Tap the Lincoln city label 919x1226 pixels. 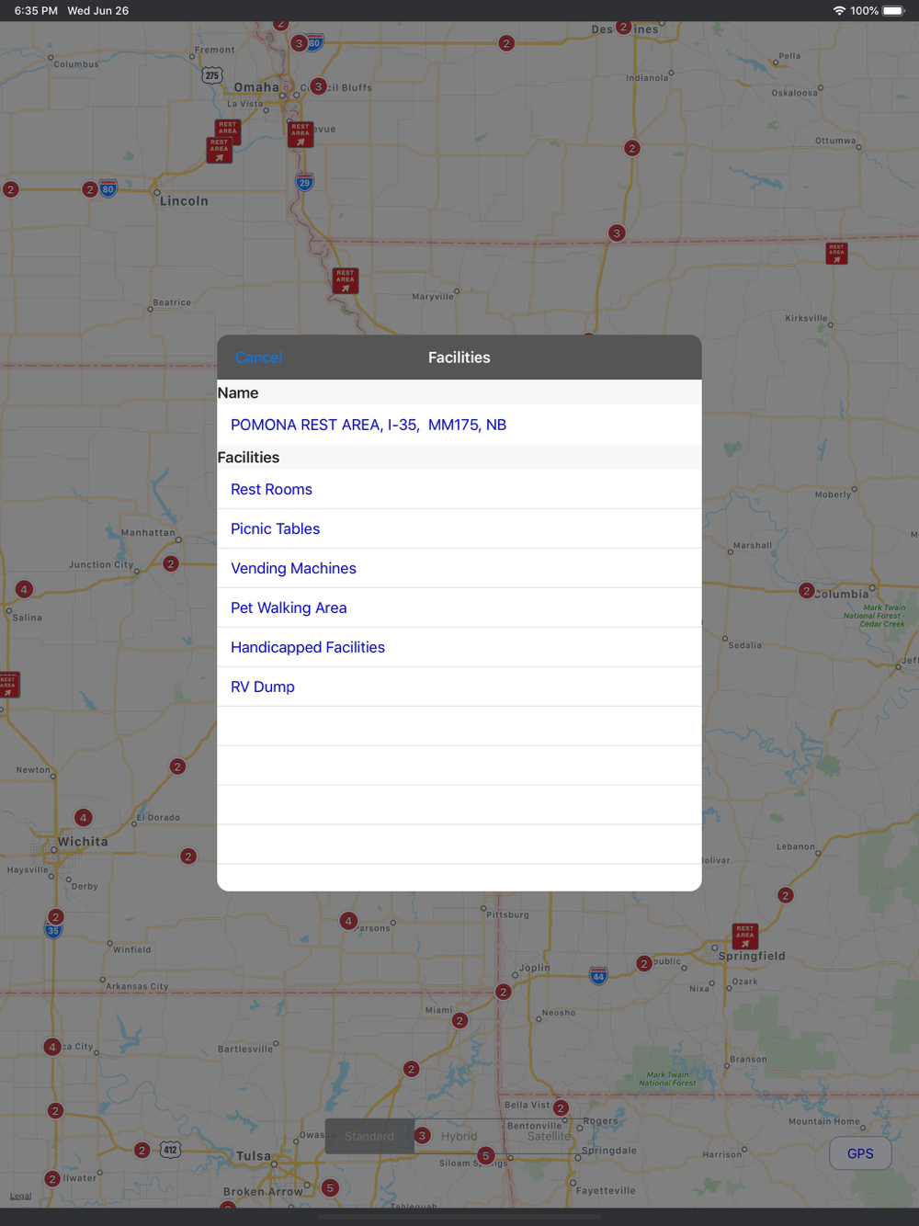point(184,200)
